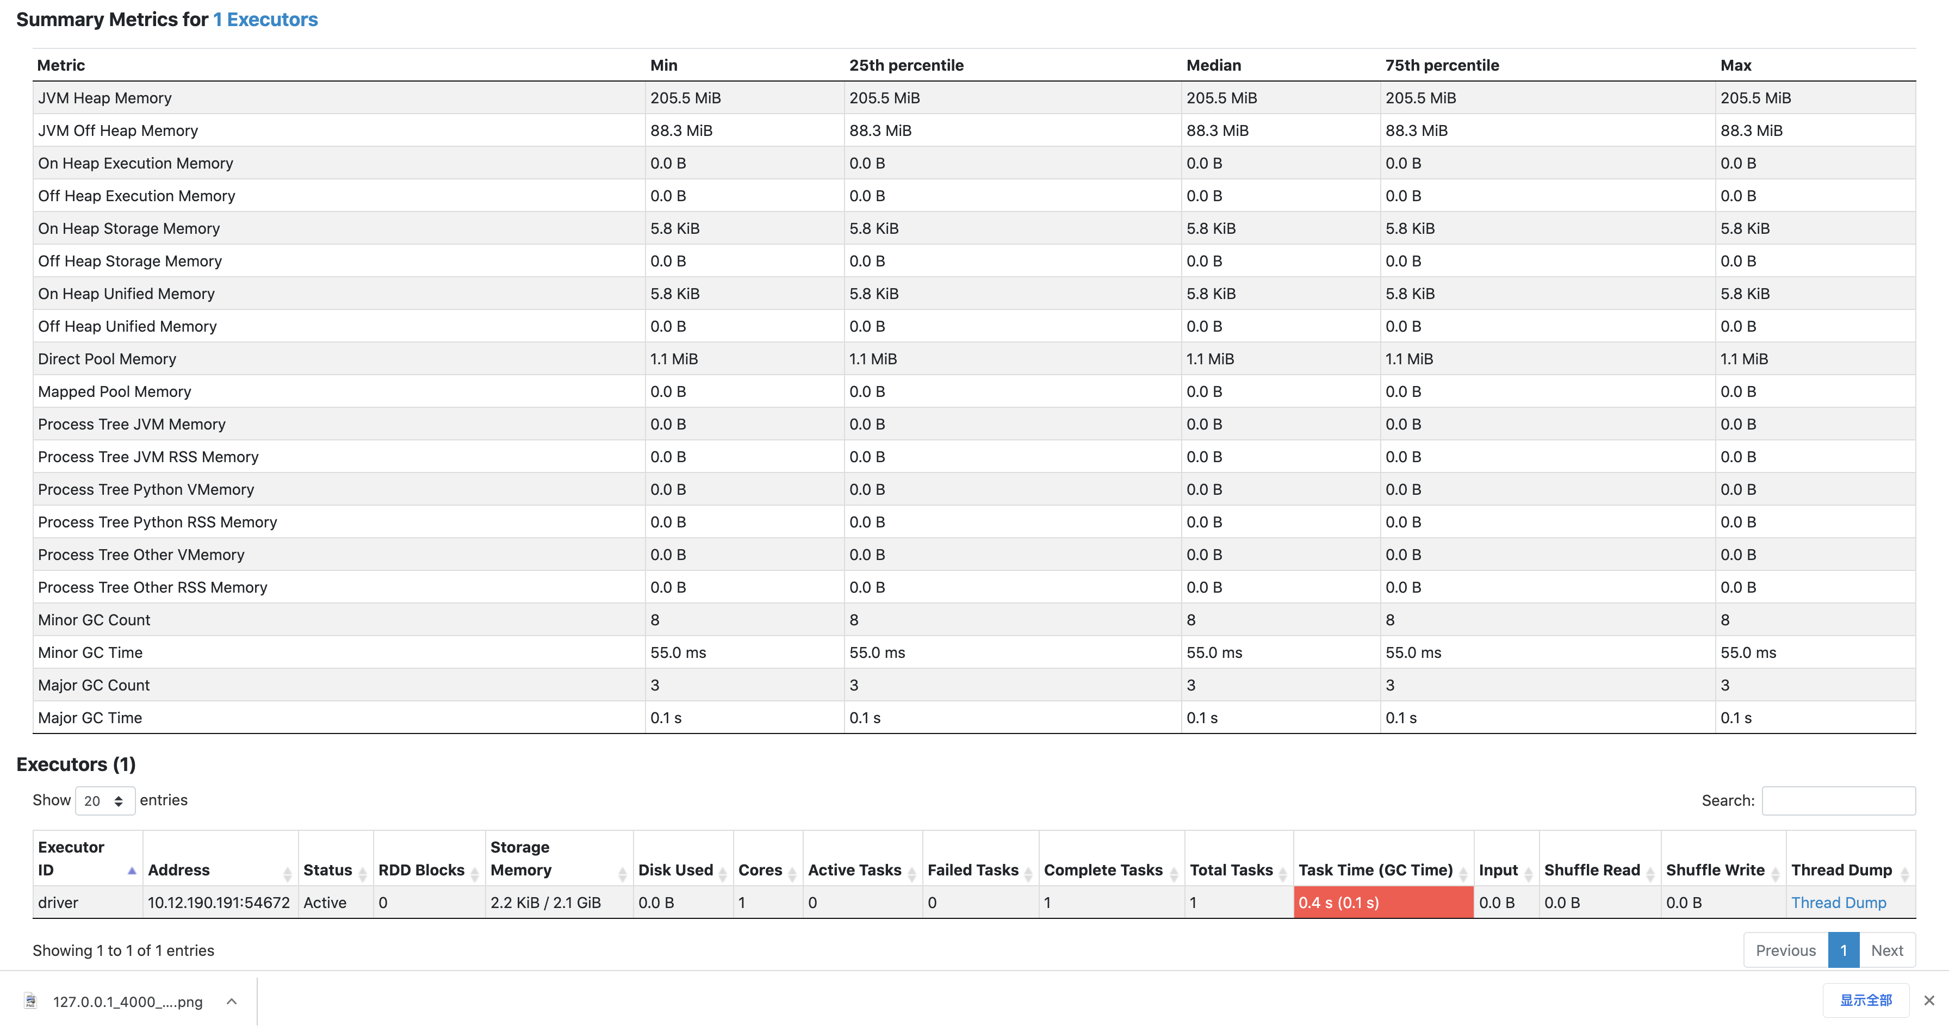Click the red task time cell
The width and height of the screenshot is (1949, 1032).
pyautogui.click(x=1382, y=903)
